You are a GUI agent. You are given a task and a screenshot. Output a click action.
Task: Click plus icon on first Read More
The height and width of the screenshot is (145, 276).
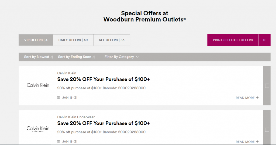pyautogui.click(x=257, y=98)
